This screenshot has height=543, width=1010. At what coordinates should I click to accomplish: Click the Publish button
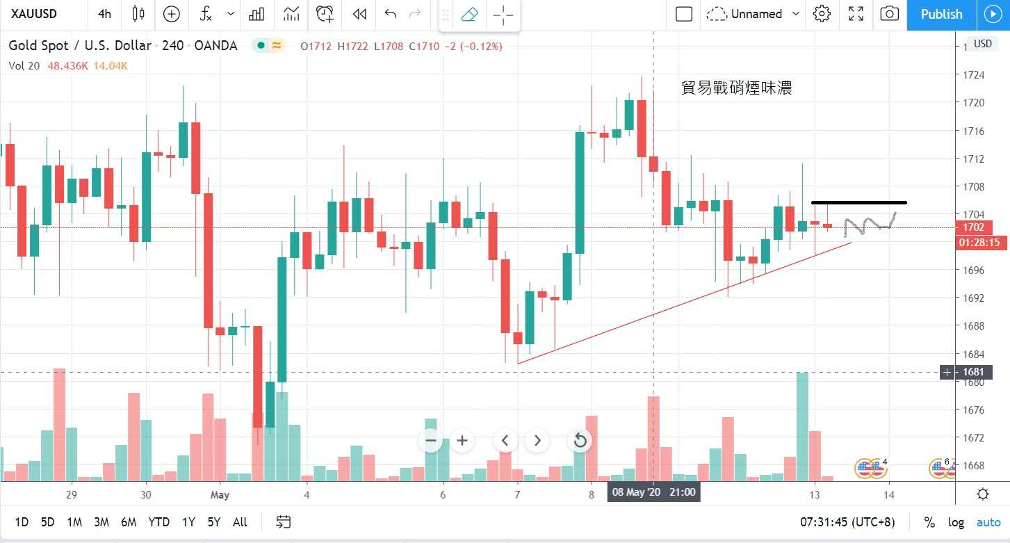941,14
